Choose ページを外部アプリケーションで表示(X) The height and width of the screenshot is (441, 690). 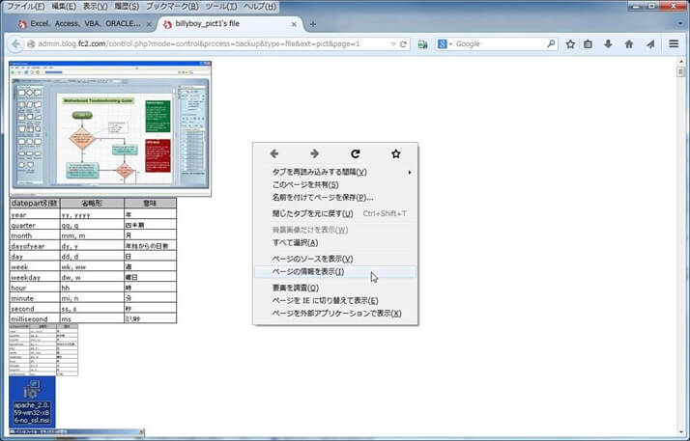tap(335, 314)
